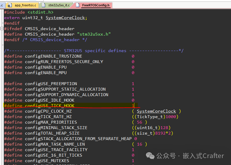Click the value 1000 in TickType_t cast

point(171,117)
